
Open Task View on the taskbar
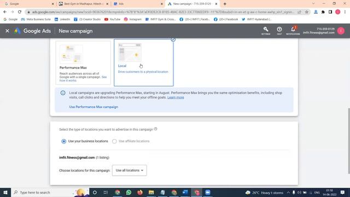click(106, 192)
